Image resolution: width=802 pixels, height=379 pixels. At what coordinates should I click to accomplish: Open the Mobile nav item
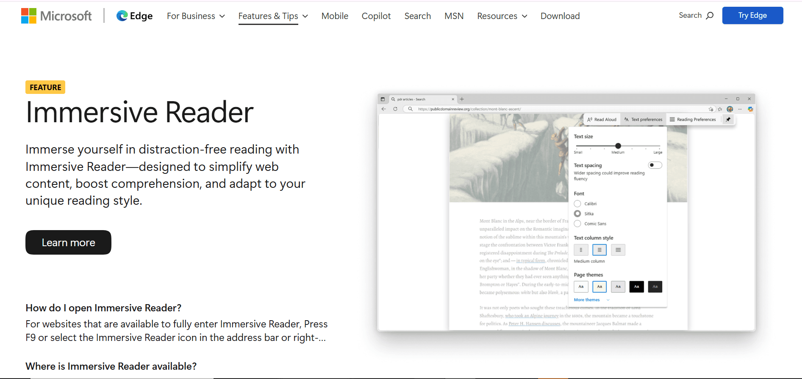pos(335,16)
